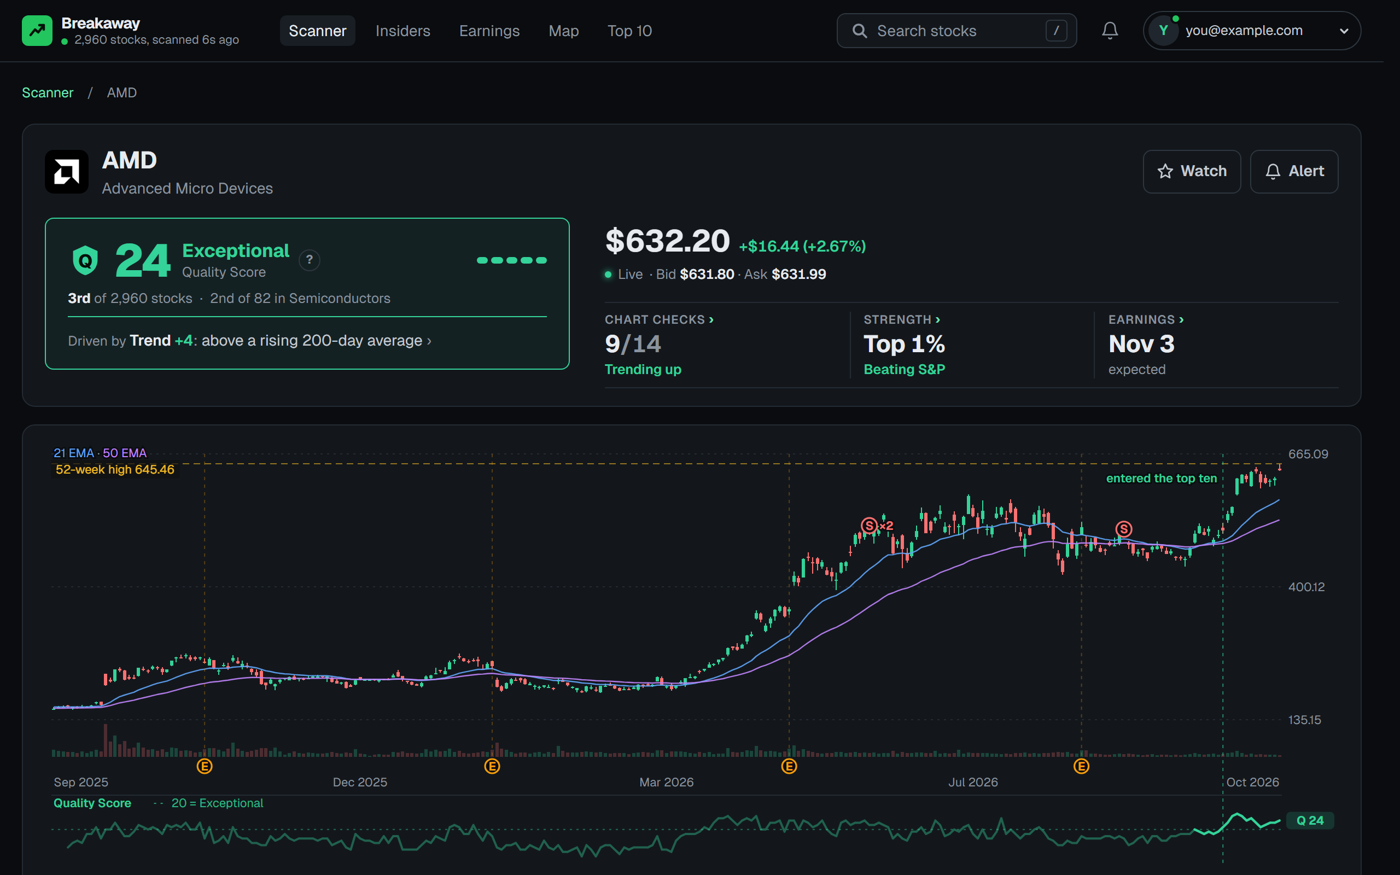Click the +$16.44 (+2.67%) change
This screenshot has width=1400, height=875.
(802, 247)
